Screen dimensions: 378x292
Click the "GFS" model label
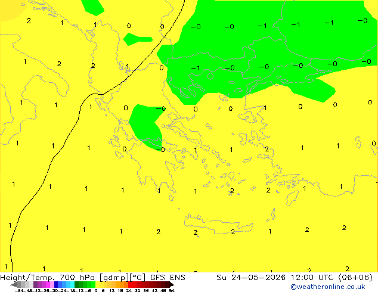point(157,278)
